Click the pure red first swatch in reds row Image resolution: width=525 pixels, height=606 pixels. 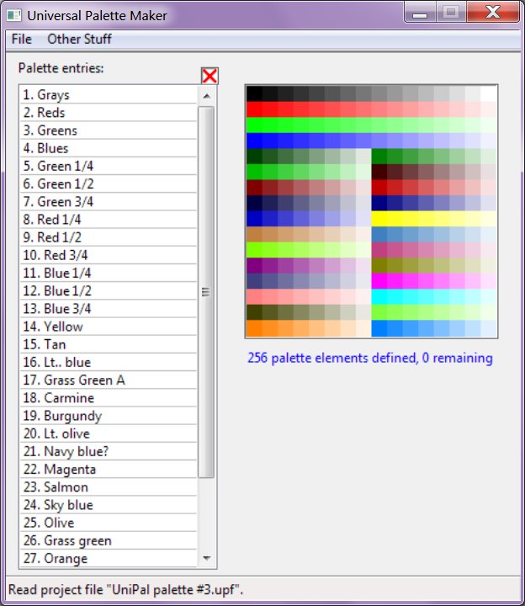pyautogui.click(x=254, y=109)
